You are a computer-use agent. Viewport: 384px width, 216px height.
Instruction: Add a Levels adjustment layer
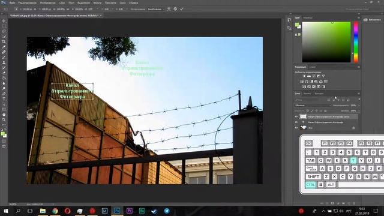[309, 76]
